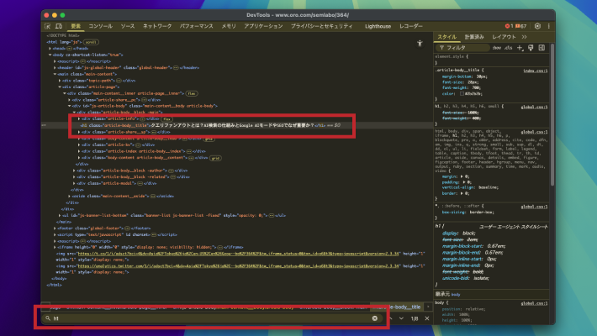597x336 pixels.
Task: Switch to the コンソール tab
Action: [x=101, y=27]
